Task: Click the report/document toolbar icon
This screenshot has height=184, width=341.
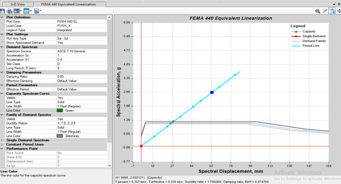Action: (x=36, y=11)
